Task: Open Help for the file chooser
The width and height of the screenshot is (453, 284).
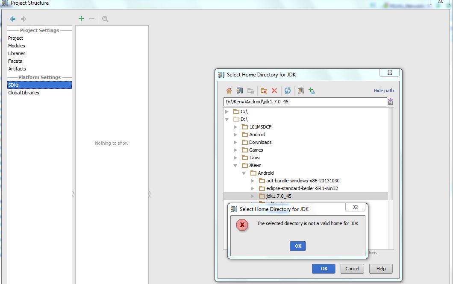Action: [x=381, y=269]
